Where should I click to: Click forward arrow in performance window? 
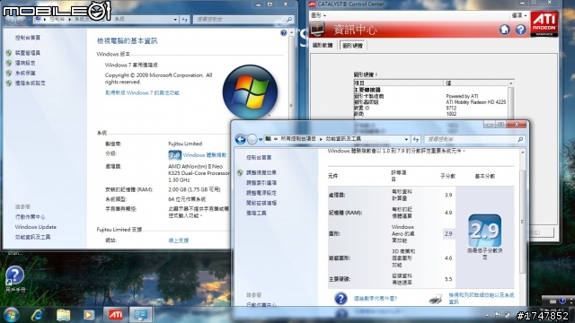coord(252,139)
